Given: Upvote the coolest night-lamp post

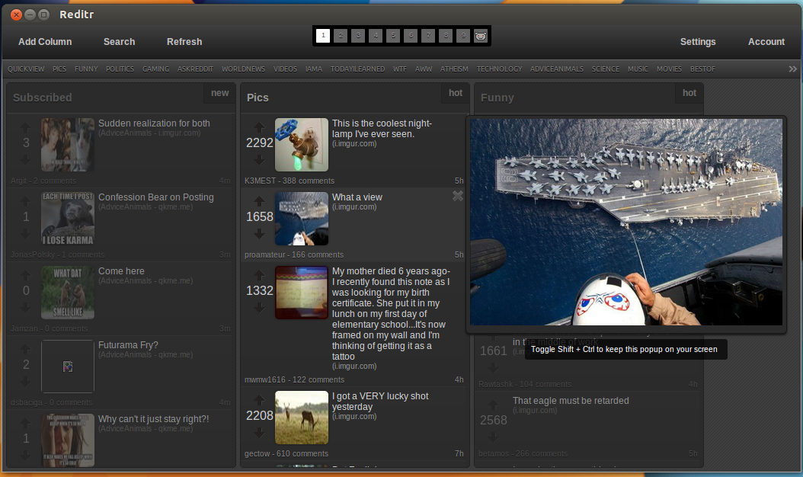Looking at the screenshot, I should coord(259,127).
